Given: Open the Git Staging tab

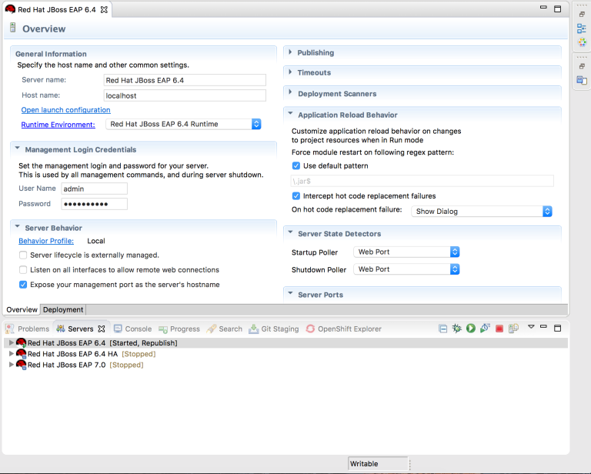Looking at the screenshot, I should (x=274, y=329).
